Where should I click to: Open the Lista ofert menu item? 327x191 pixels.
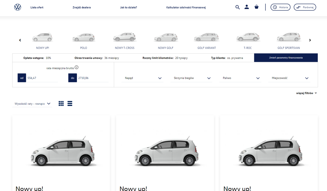click(37, 8)
